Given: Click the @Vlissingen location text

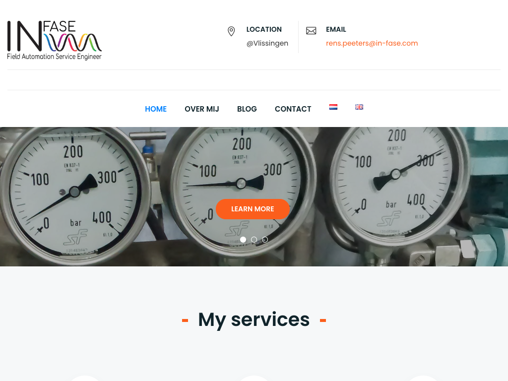Looking at the screenshot, I should point(267,43).
